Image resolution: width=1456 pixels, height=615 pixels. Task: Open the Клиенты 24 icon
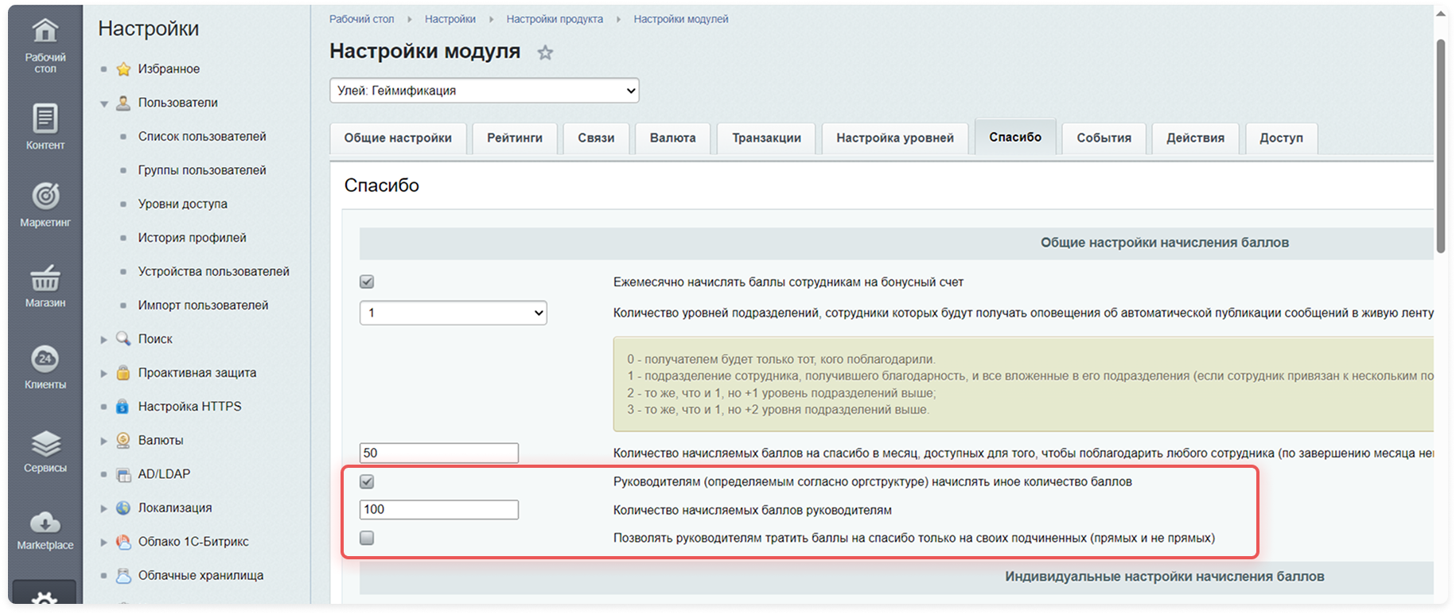pos(45,359)
